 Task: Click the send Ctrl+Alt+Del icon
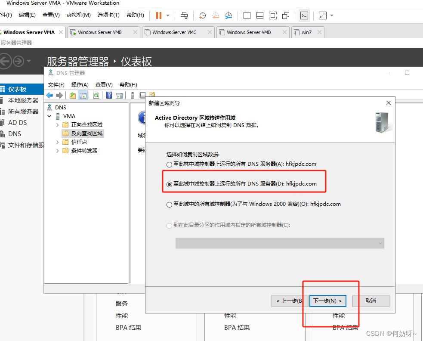coord(184,15)
